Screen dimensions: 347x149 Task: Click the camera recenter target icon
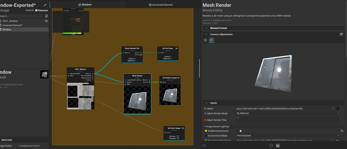click(206, 40)
